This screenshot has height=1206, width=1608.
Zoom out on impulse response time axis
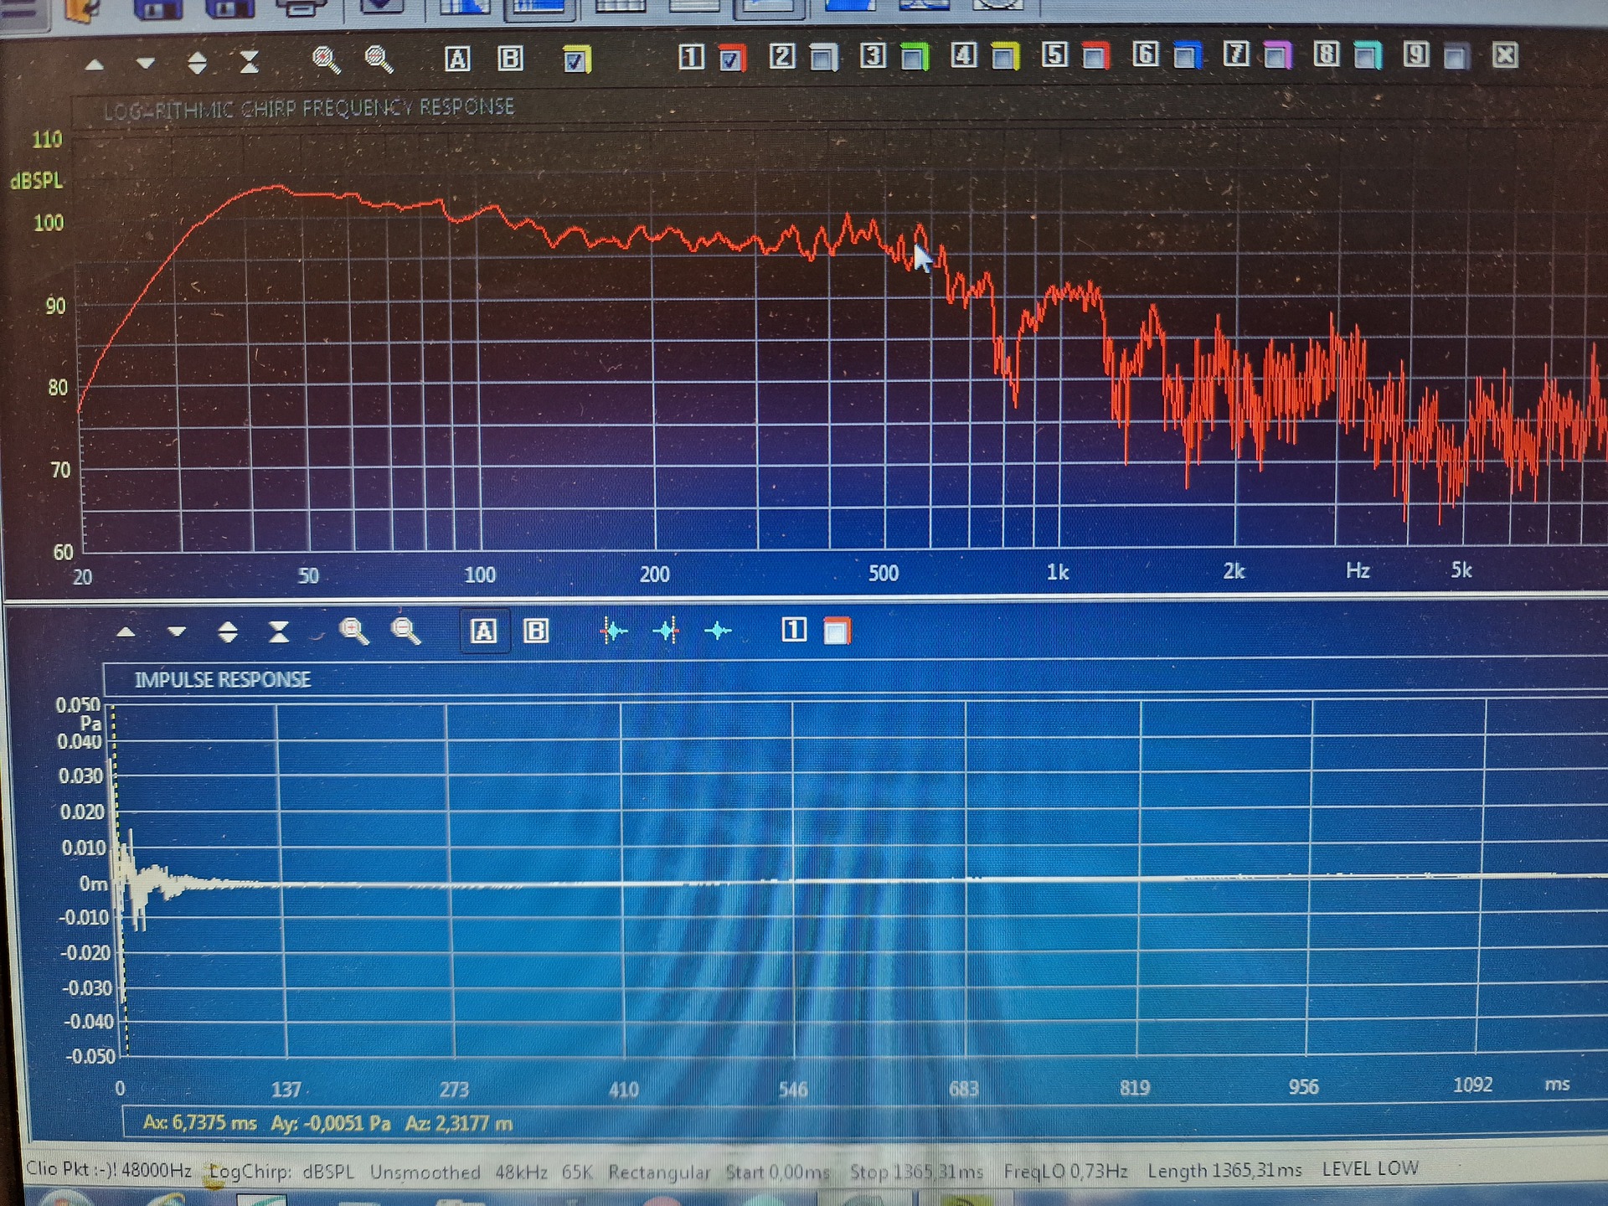pos(406,631)
